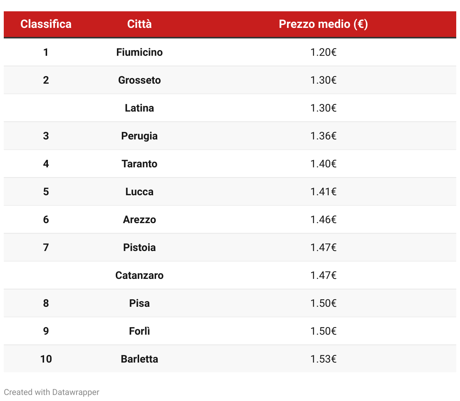Click the rank number 10 cell

pos(46,359)
